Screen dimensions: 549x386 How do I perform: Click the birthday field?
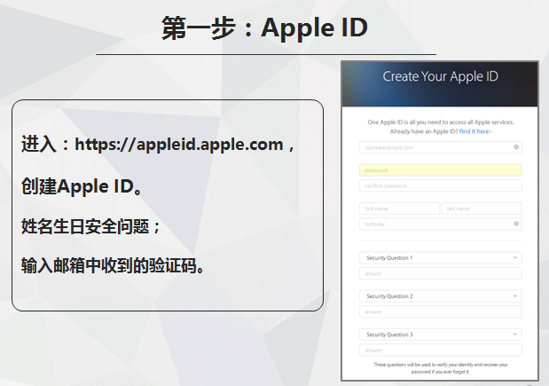click(x=441, y=225)
